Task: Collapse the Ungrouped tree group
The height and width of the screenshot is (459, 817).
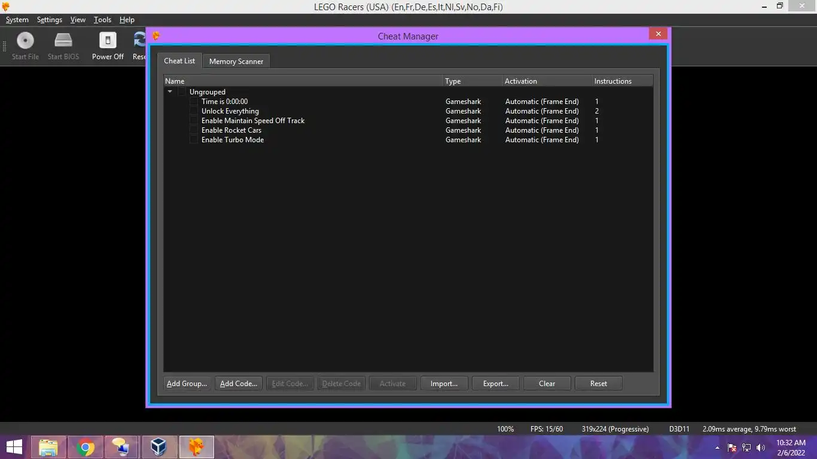Action: tap(170, 92)
